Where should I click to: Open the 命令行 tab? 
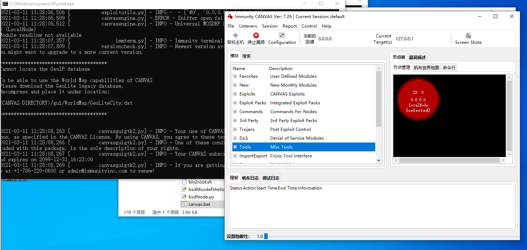pos(449,68)
